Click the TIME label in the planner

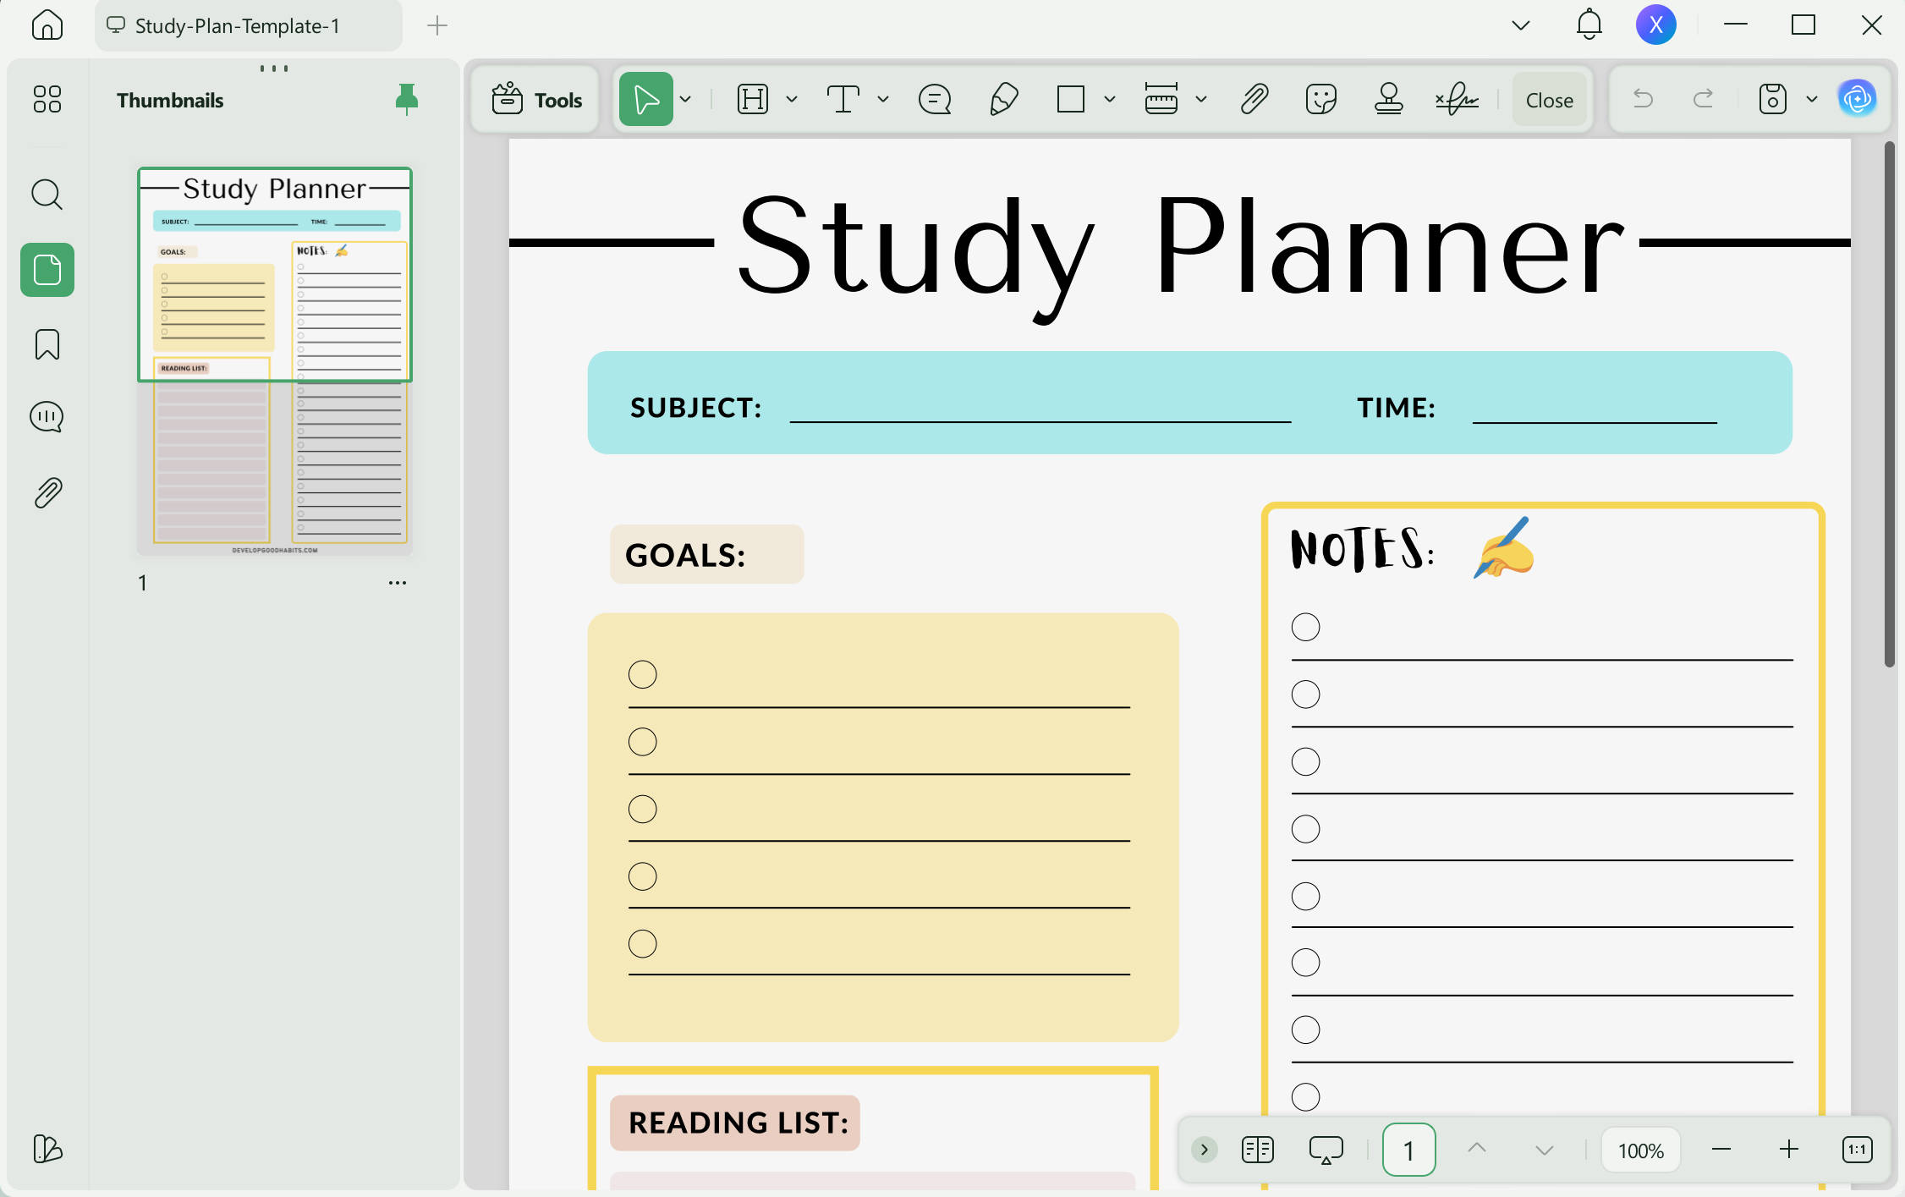[x=1397, y=408]
